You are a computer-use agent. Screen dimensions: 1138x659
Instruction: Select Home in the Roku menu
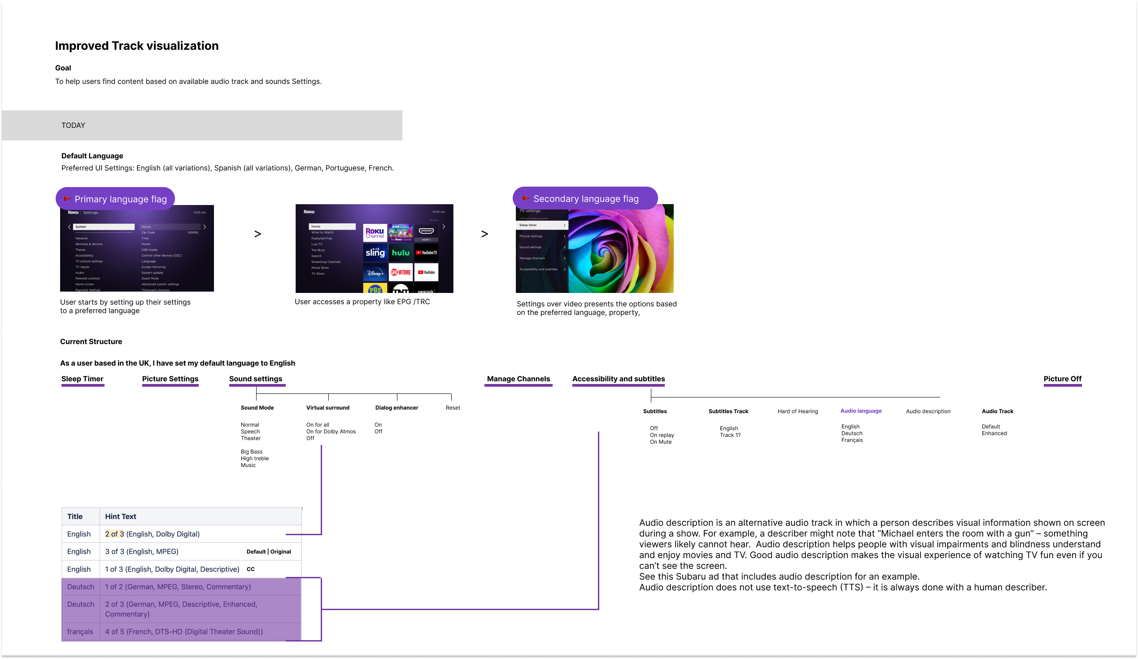point(332,226)
